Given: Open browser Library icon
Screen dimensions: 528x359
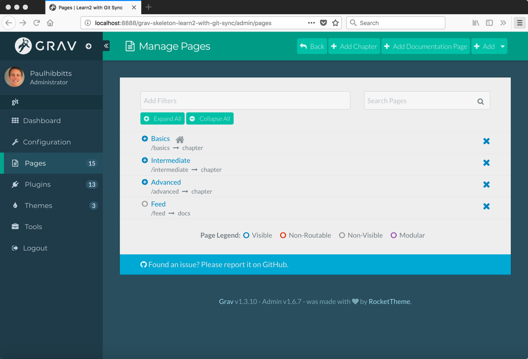Looking at the screenshot, I should (476, 23).
